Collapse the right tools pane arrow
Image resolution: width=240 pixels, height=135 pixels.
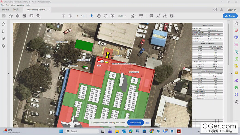231,73
